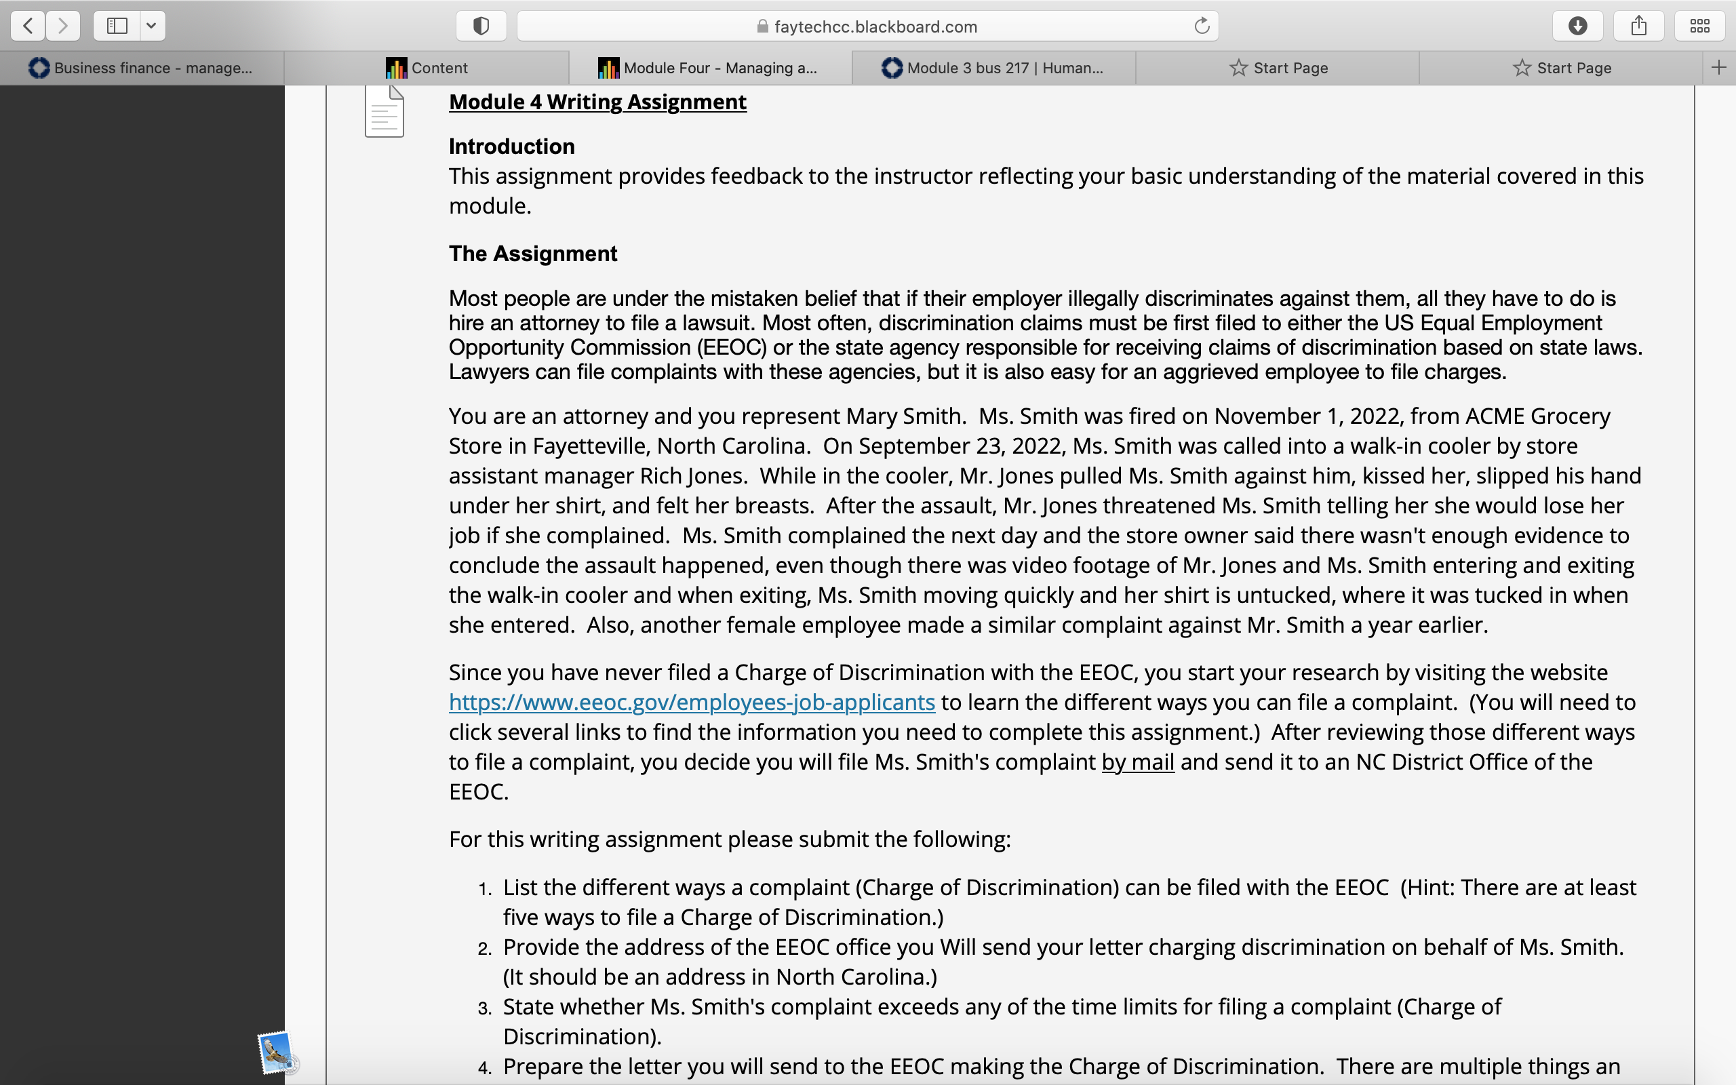This screenshot has height=1085, width=1736.
Task: Switch to the Business finance tab
Action: click(141, 67)
